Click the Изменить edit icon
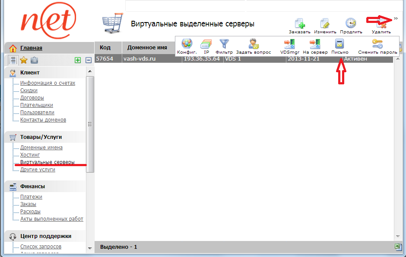The width and height of the screenshot is (406, 257). (325, 24)
